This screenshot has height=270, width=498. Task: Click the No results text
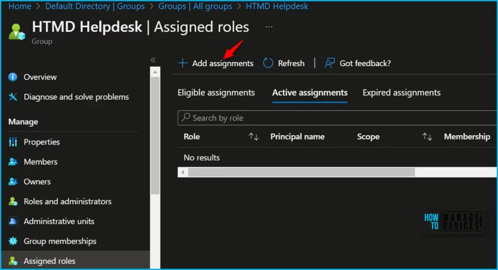point(202,158)
